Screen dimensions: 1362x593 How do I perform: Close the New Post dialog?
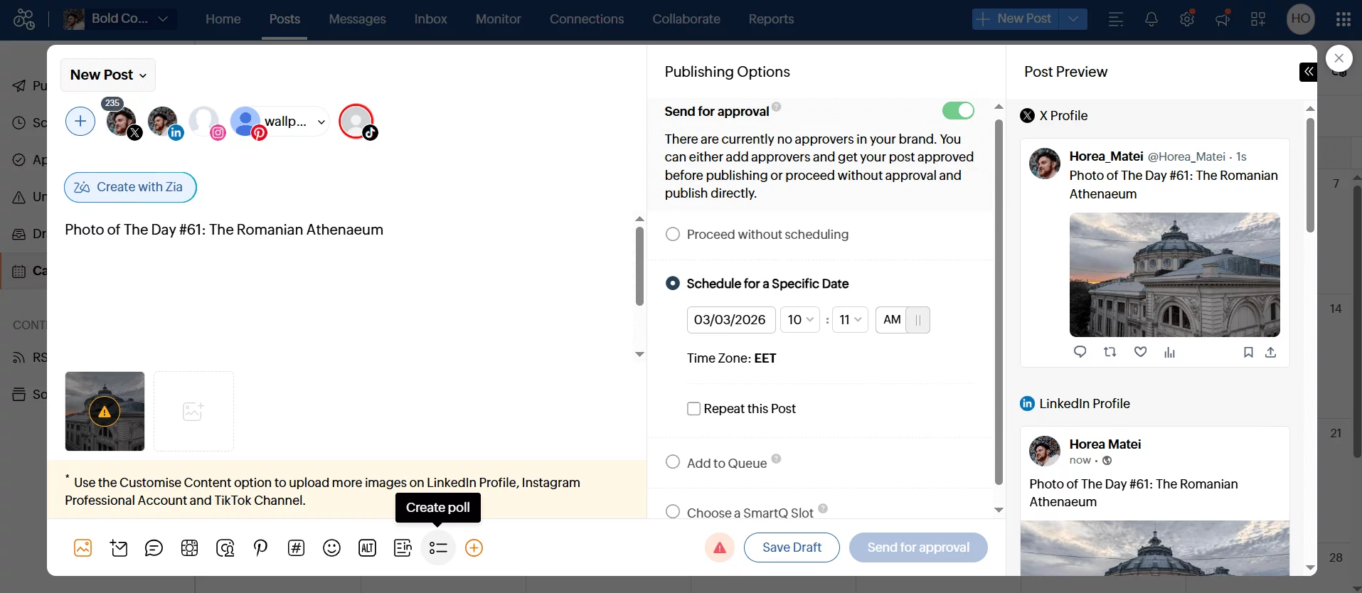1339,58
